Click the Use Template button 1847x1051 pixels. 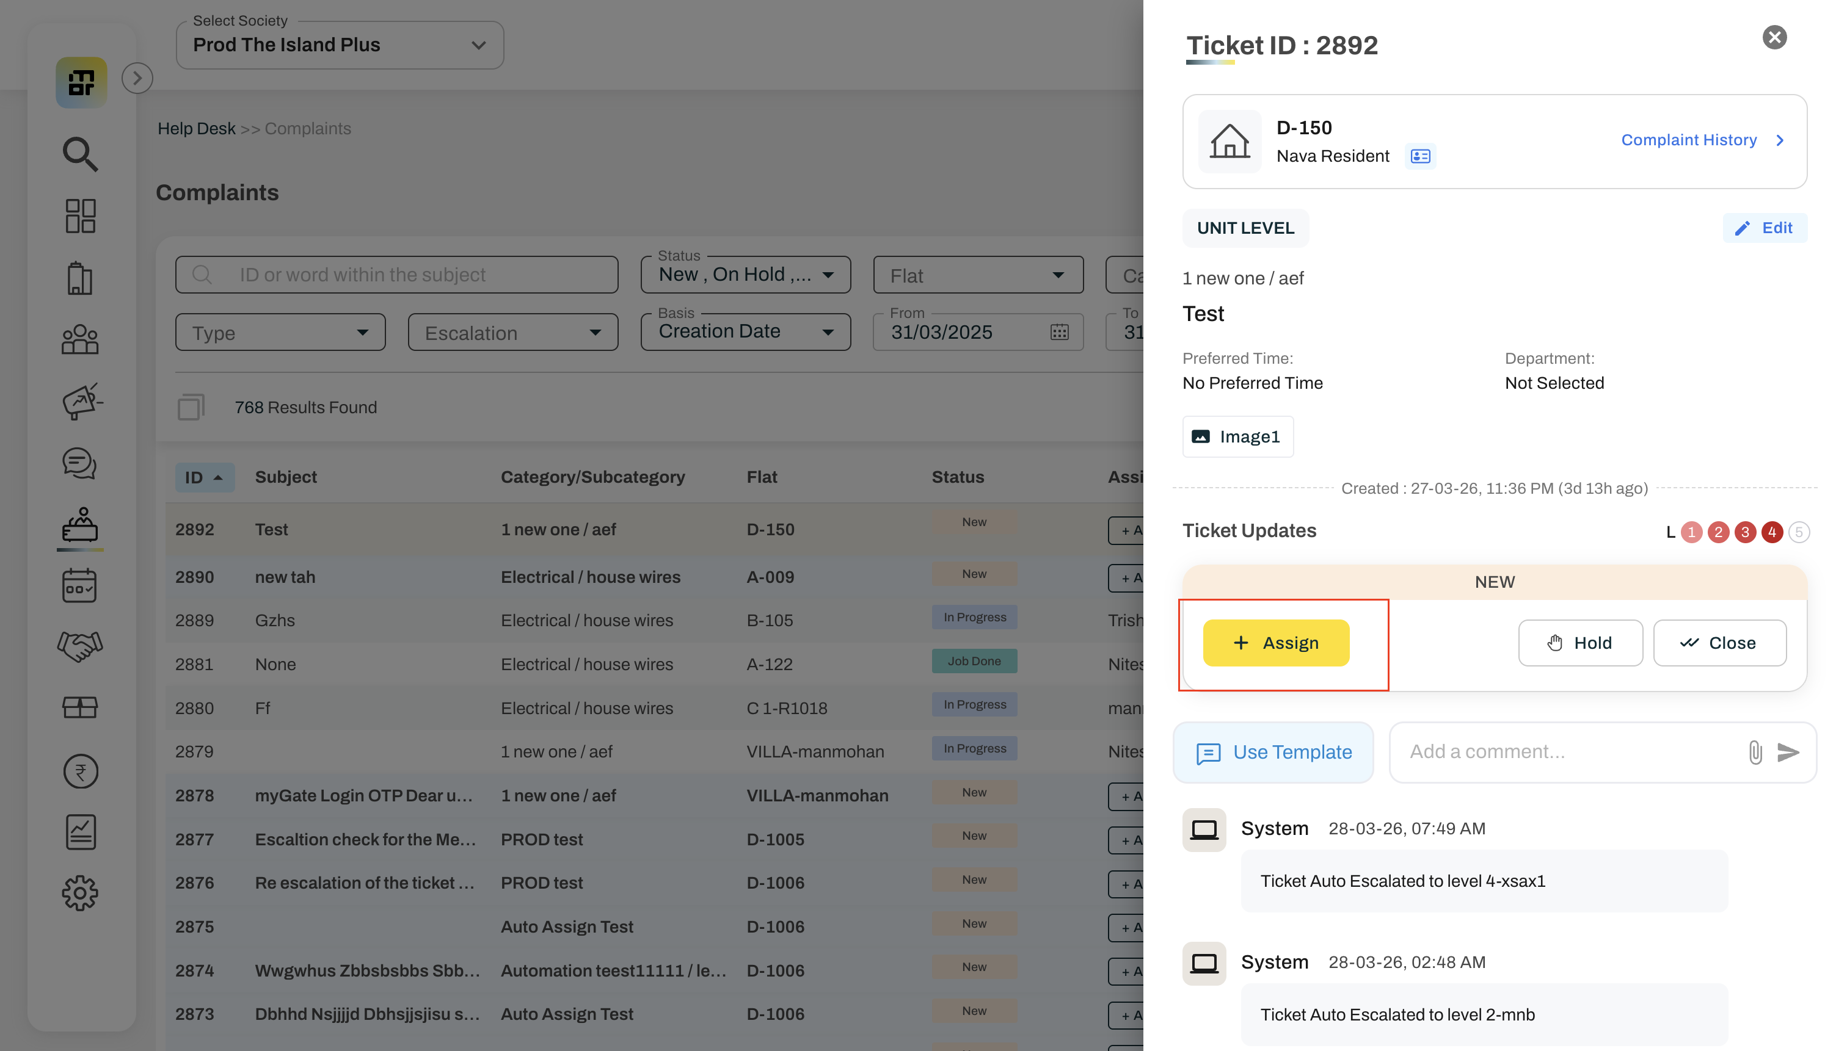click(1273, 752)
